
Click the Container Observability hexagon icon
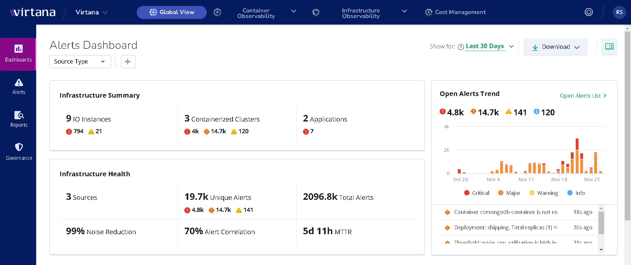pyautogui.click(x=217, y=12)
